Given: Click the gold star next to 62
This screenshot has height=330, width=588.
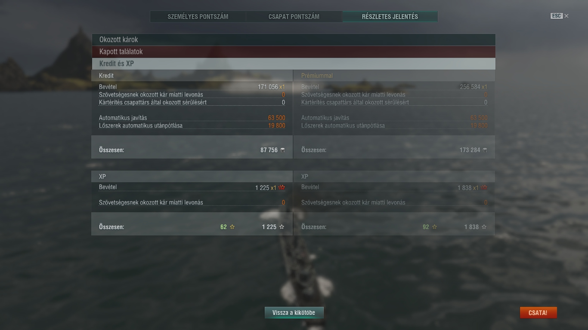Looking at the screenshot, I should (x=232, y=227).
